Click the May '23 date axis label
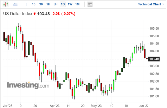 (96, 106)
